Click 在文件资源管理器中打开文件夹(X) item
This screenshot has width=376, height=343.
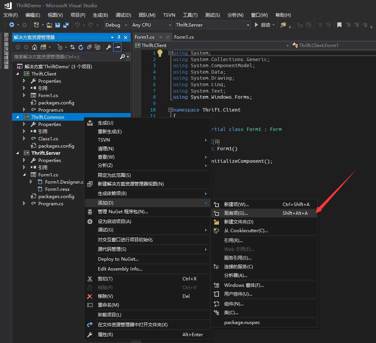pyautogui.click(x=148, y=325)
